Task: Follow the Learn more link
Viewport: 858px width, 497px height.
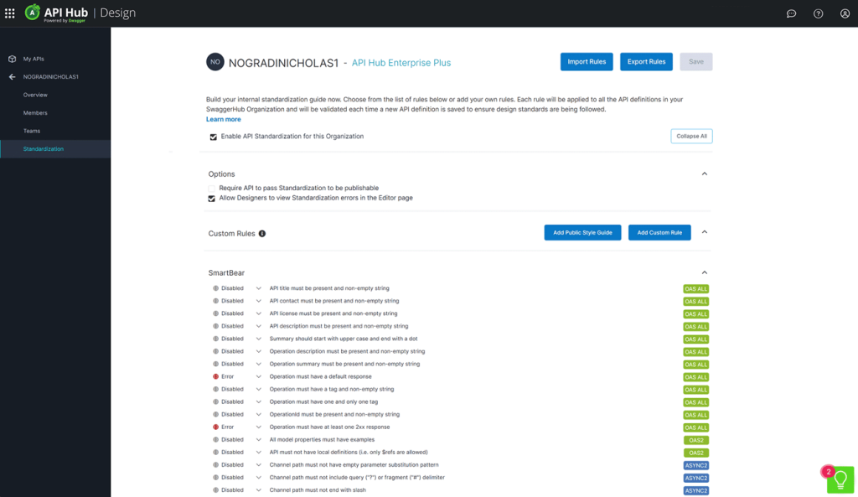Action: click(224, 120)
